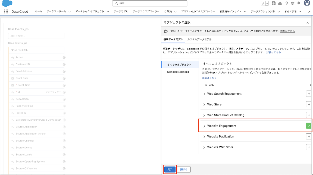Deselect the checked Website Engagement object
Image resolution: width=313 pixels, height=175 pixels.
pos(309,126)
